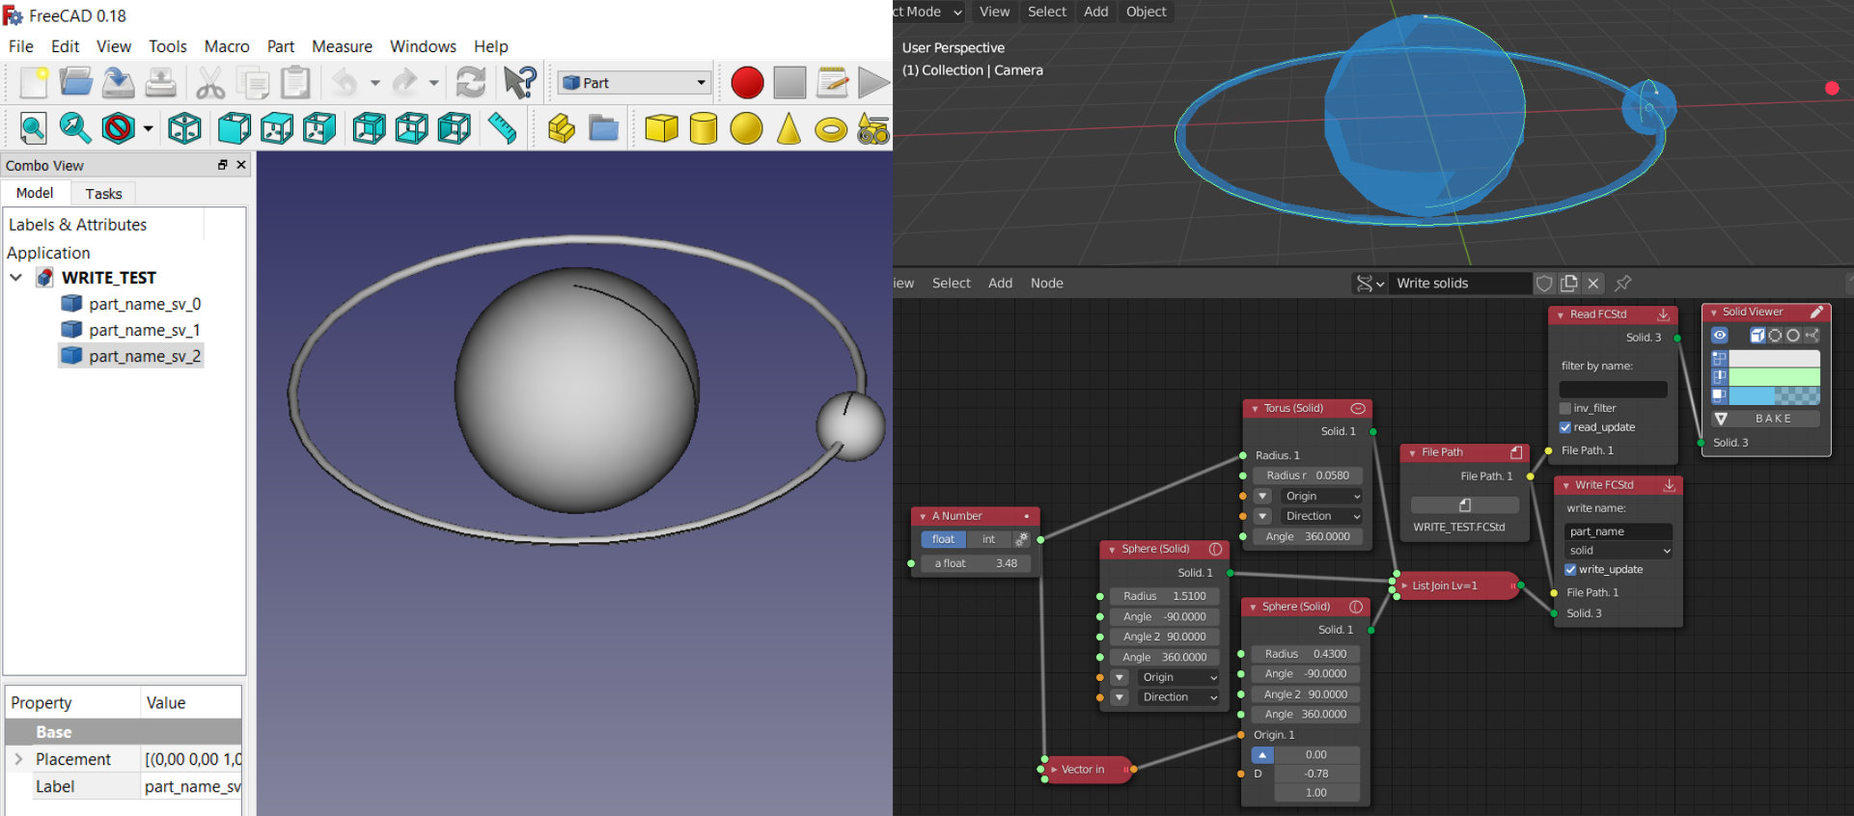1854x816 pixels.
Task: Click the Refresh recompute icon
Action: [471, 83]
